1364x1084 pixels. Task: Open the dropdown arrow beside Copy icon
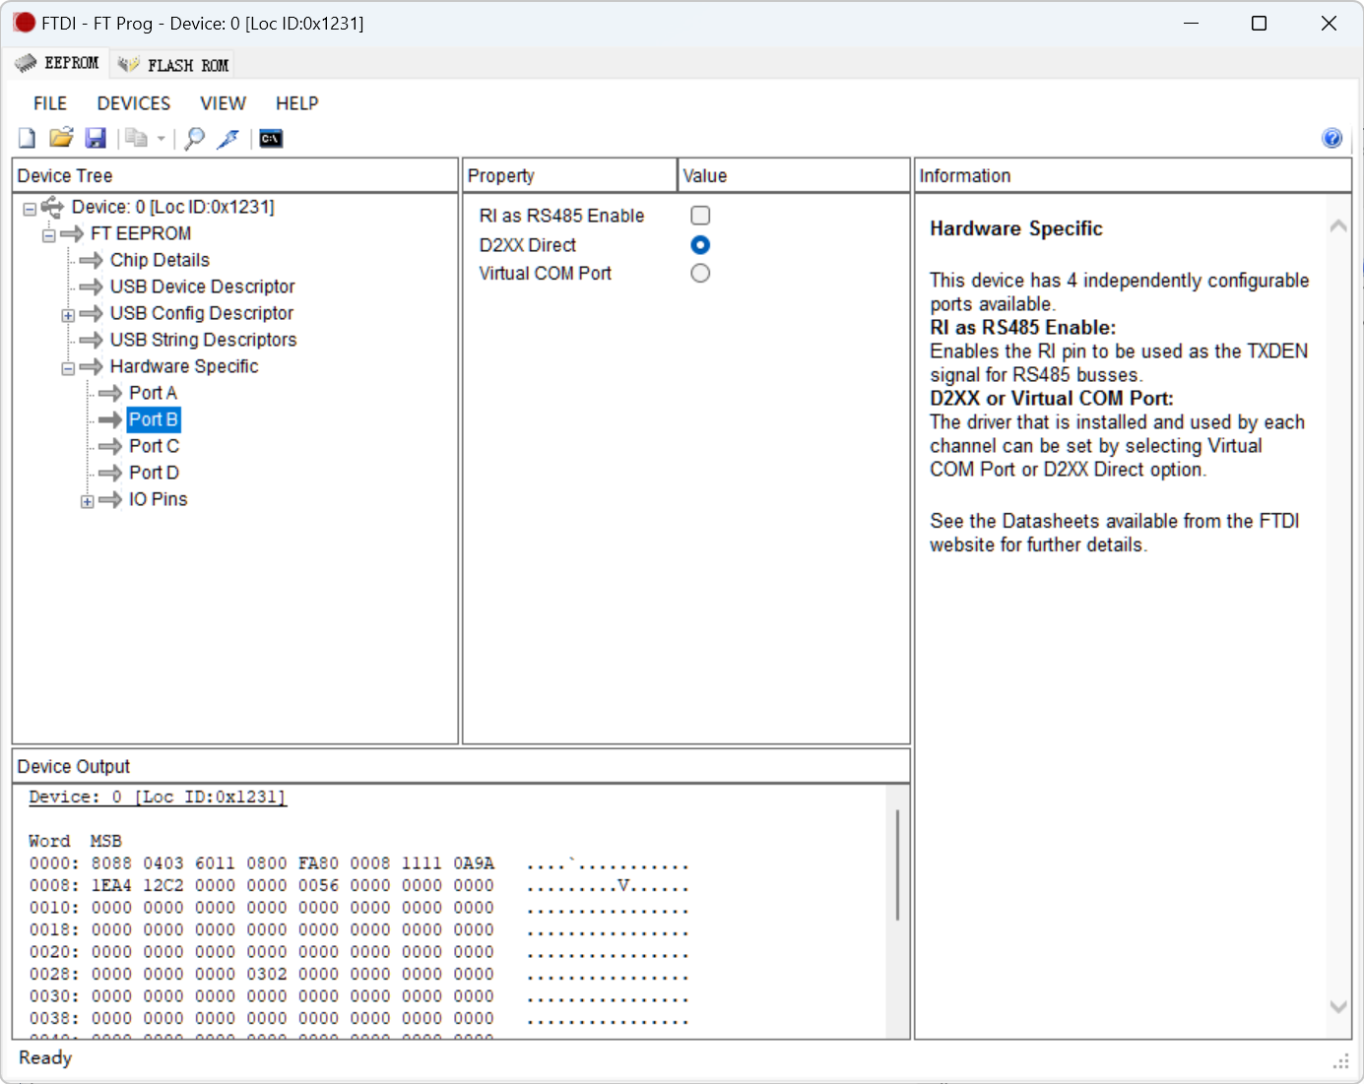tap(162, 139)
